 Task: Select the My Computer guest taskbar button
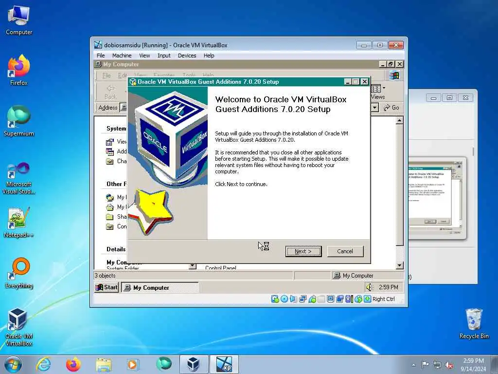point(160,287)
